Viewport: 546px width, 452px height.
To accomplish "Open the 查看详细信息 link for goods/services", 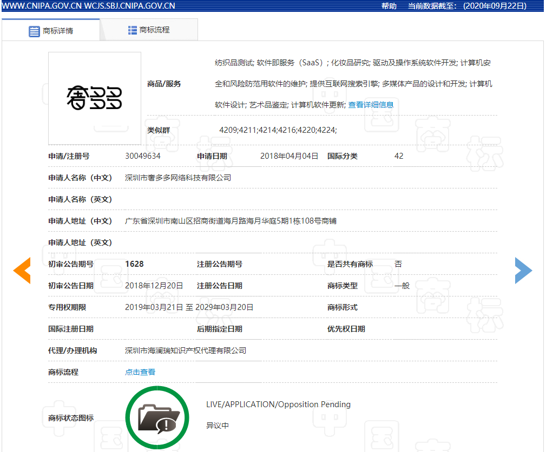I will (x=371, y=105).
